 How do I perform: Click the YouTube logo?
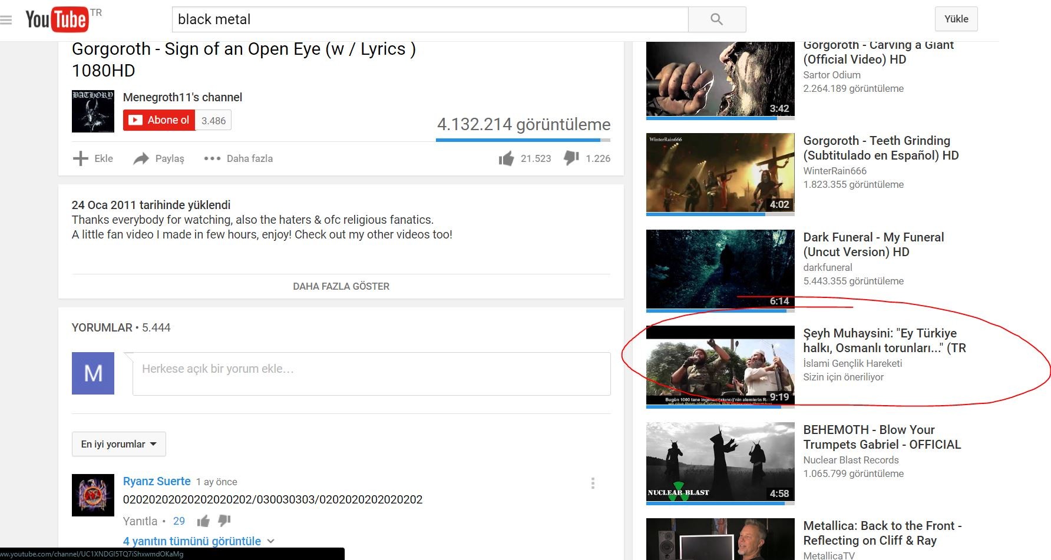(57, 19)
